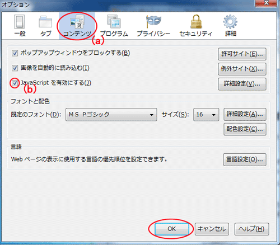280x245 pixels.
Task: Toggle ポップアップウィンドウをブロックする checkbox
Action: pyautogui.click(x=15, y=53)
